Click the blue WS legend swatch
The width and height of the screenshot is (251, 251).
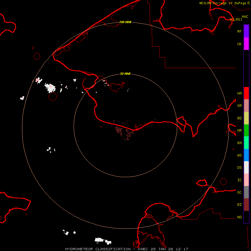click(246, 155)
